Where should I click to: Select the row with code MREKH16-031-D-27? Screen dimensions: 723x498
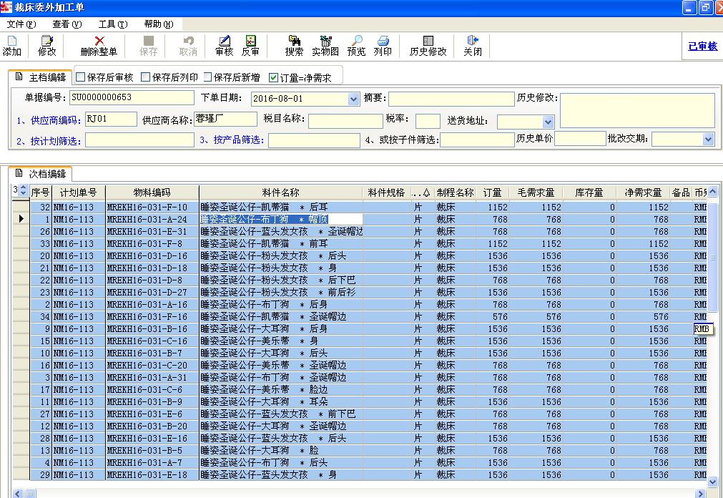coord(368,292)
